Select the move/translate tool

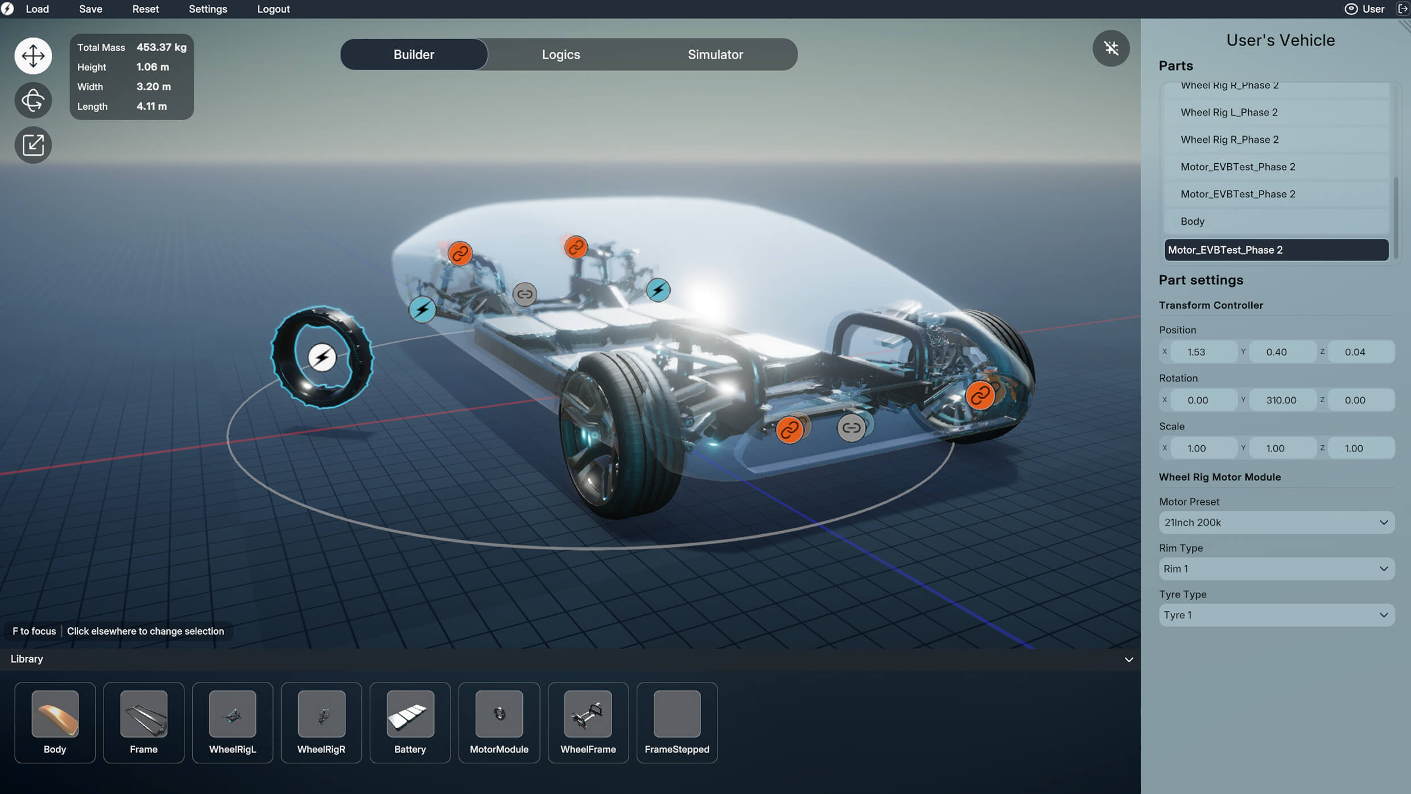[x=33, y=55]
